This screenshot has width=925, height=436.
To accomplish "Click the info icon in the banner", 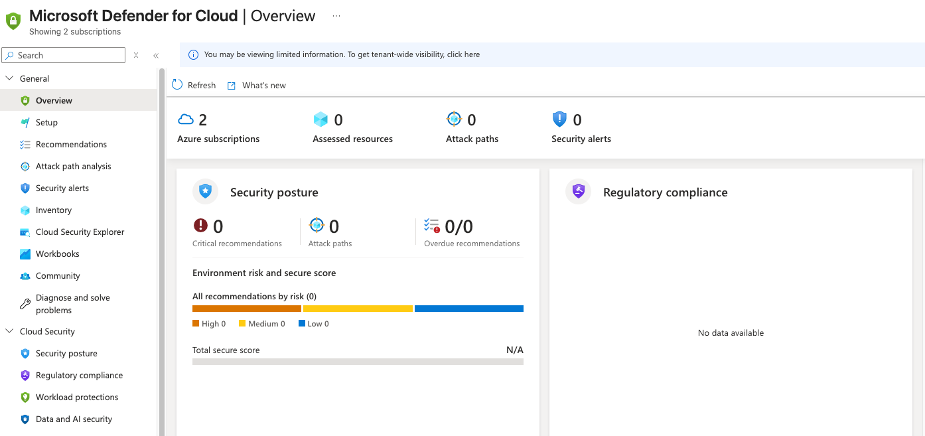I will (x=193, y=54).
